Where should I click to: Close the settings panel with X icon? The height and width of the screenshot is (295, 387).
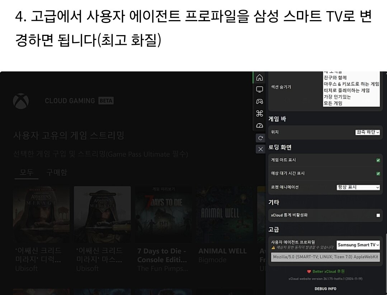coord(260,149)
